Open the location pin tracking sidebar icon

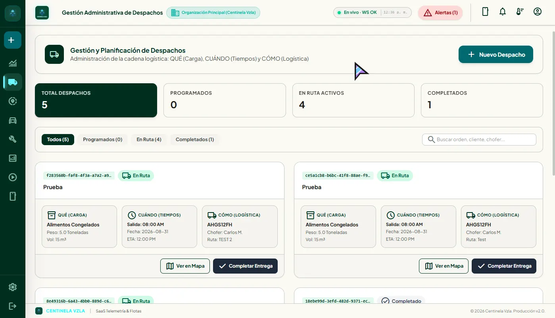tap(13, 101)
